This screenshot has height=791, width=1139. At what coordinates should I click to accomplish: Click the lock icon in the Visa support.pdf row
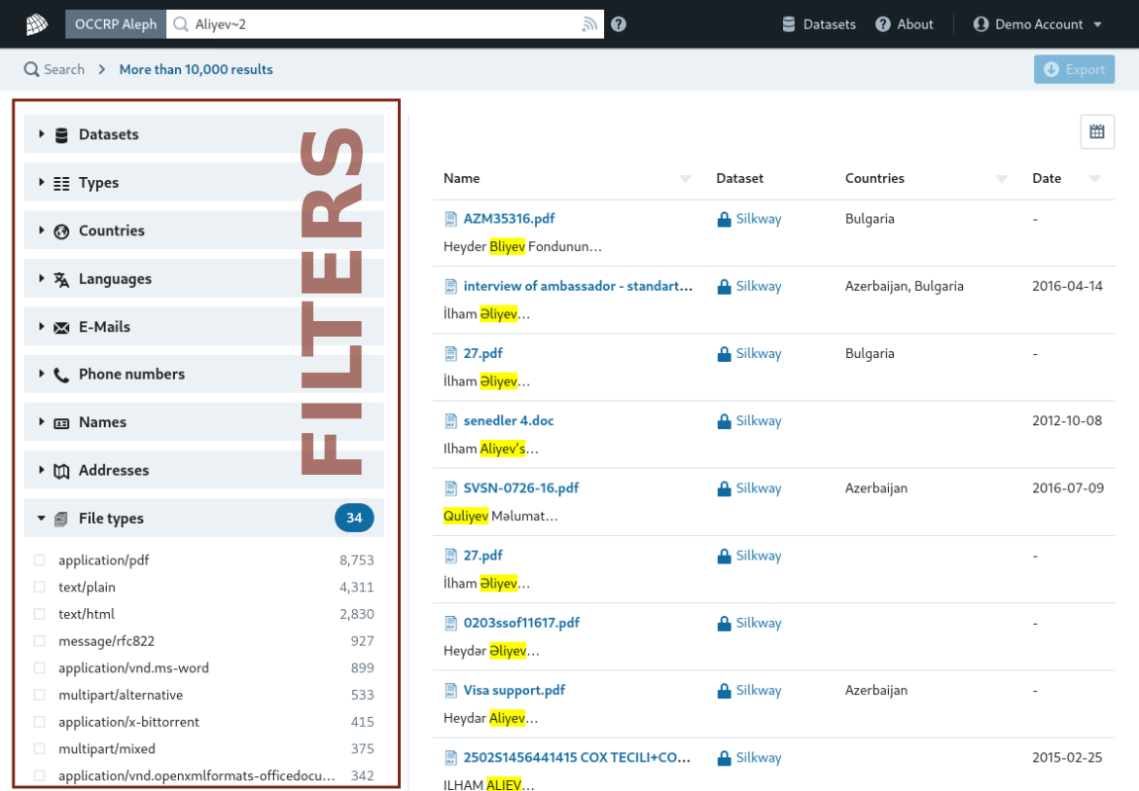[724, 691]
